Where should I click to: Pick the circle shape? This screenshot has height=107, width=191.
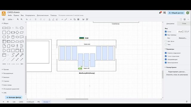click(x=9, y=32)
